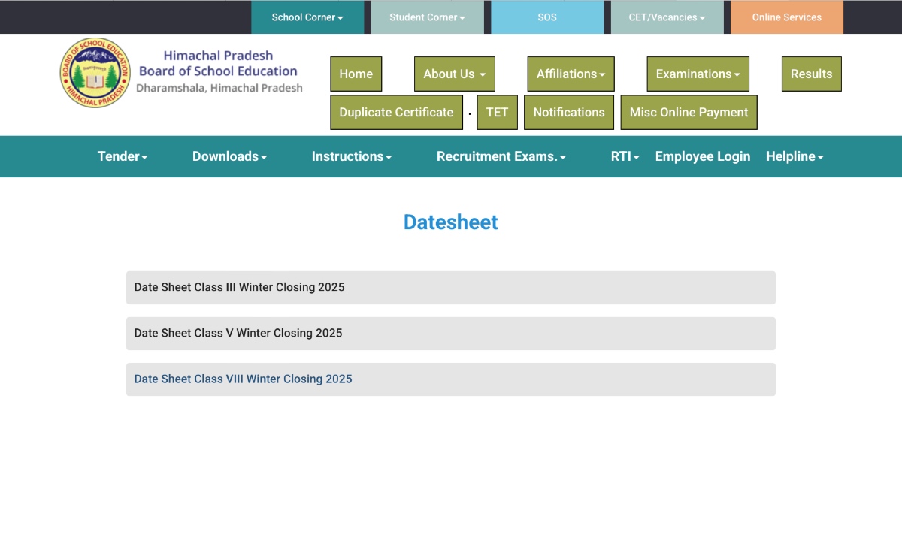Open the Examinations dropdown

point(698,74)
